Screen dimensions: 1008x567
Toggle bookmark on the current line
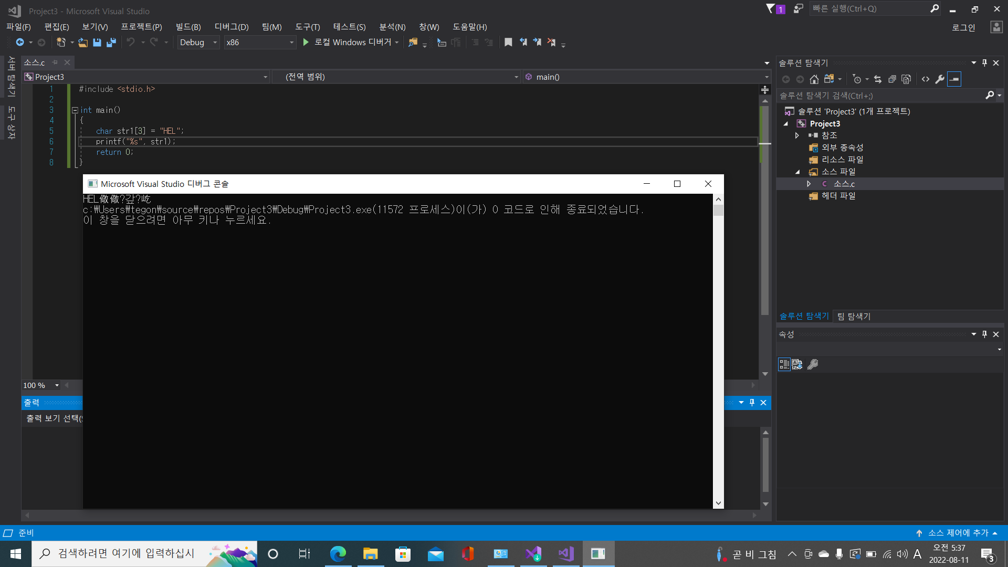click(x=508, y=43)
